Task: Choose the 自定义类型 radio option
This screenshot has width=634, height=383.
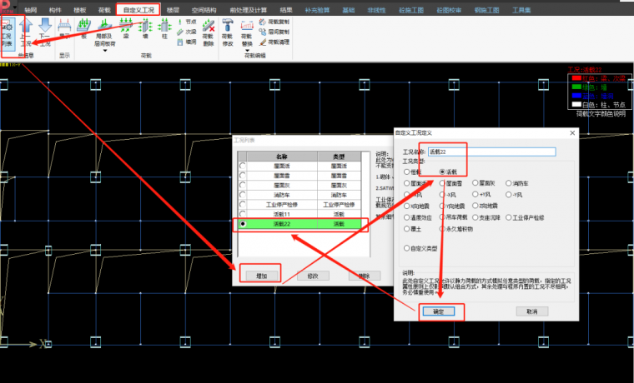Action: click(407, 247)
